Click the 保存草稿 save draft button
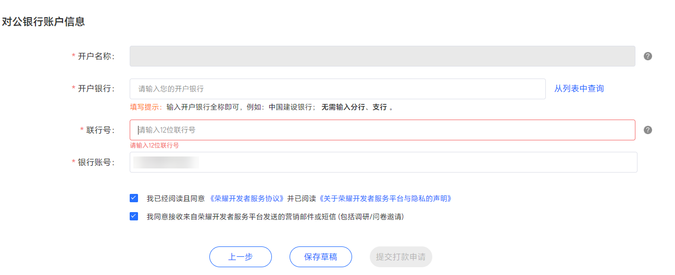 coord(321,257)
